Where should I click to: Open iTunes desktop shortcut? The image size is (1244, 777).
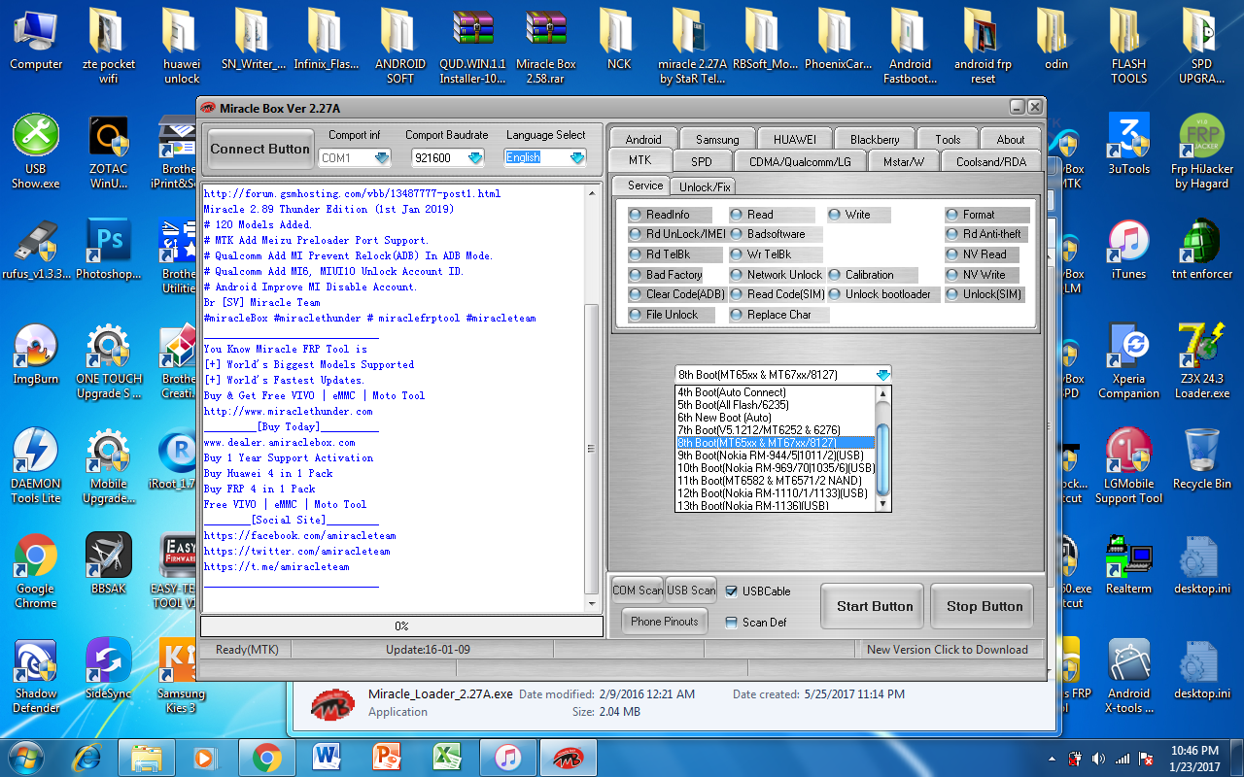(x=1129, y=250)
